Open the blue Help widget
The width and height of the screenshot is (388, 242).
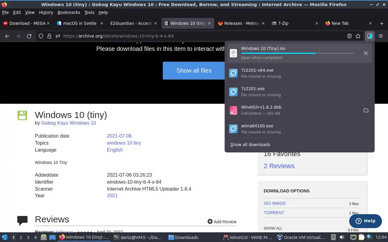coord(365,221)
